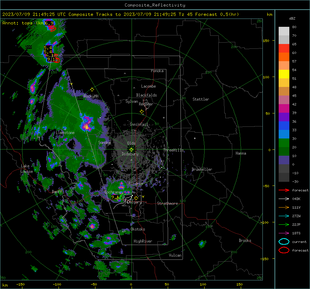Select the purple 36–39 dBZ color swatch
Screen dimensions: 310x289
point(284,117)
